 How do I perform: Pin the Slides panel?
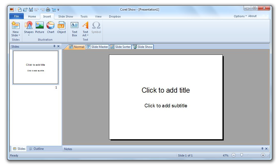[54, 46]
